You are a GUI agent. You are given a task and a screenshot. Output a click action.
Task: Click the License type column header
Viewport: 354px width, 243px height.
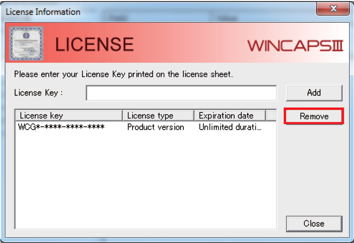coord(158,116)
